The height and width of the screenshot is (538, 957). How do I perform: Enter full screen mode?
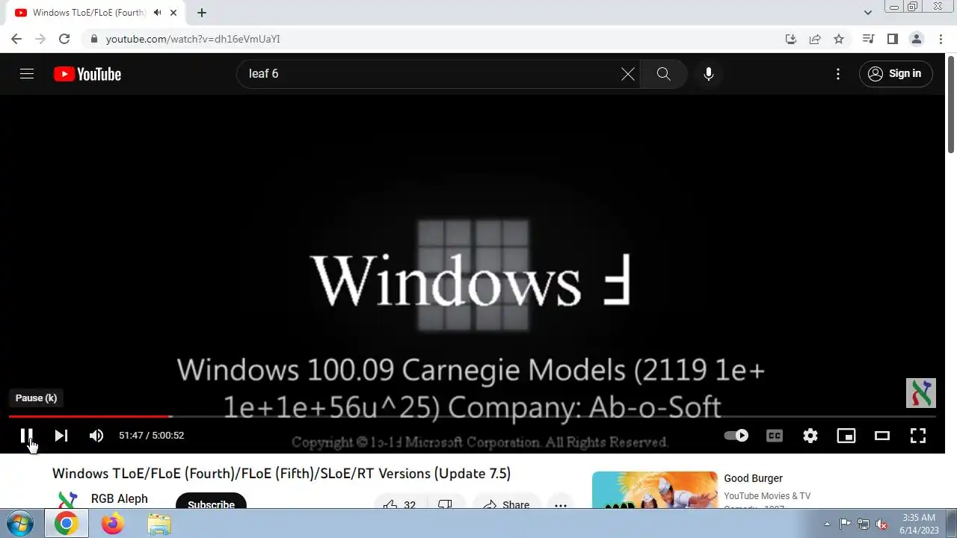point(918,436)
